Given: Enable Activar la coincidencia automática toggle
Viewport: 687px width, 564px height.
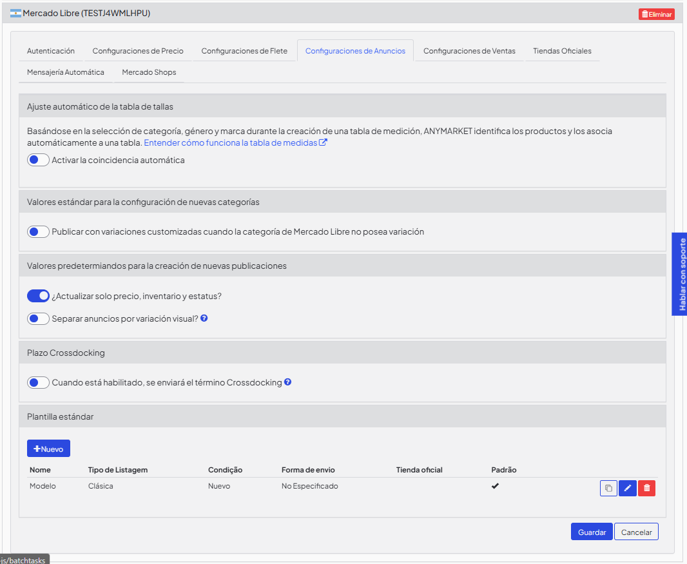Looking at the screenshot, I should [x=38, y=160].
